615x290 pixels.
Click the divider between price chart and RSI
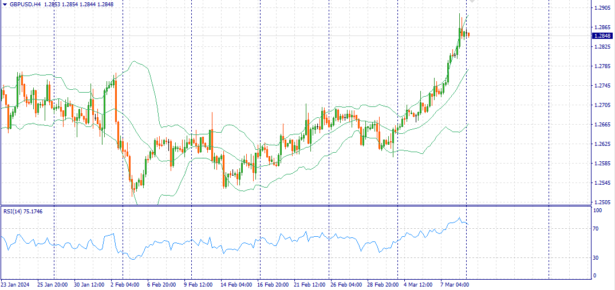(295, 205)
